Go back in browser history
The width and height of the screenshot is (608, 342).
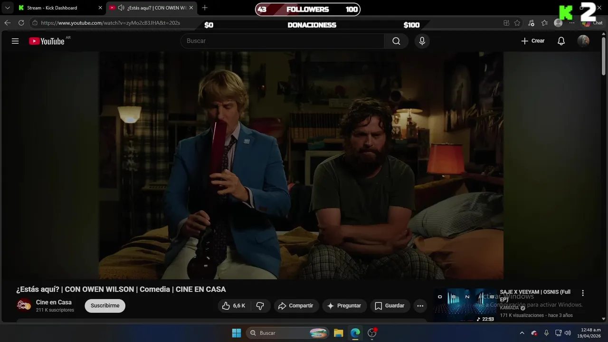click(x=8, y=23)
